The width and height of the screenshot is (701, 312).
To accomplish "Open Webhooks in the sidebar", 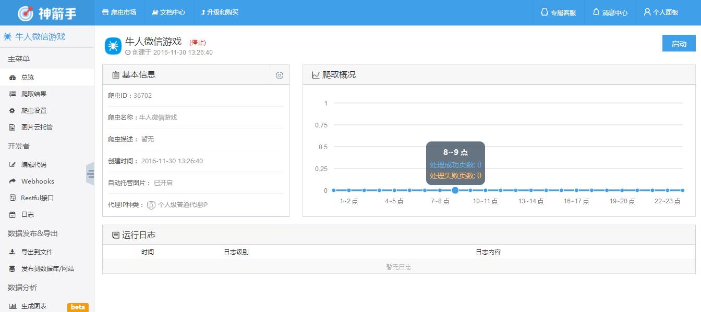I will tap(38, 181).
